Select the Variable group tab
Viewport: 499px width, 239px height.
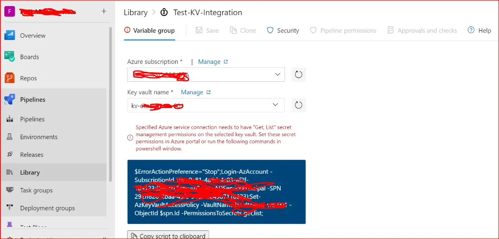pyautogui.click(x=150, y=31)
